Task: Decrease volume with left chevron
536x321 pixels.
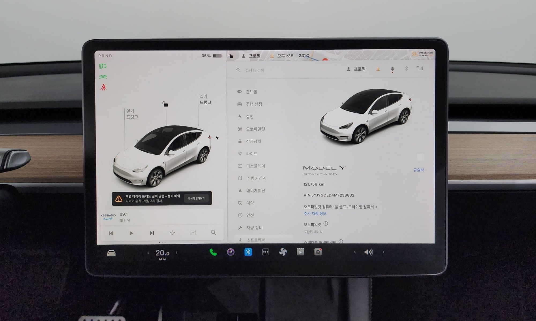Action: (355, 252)
